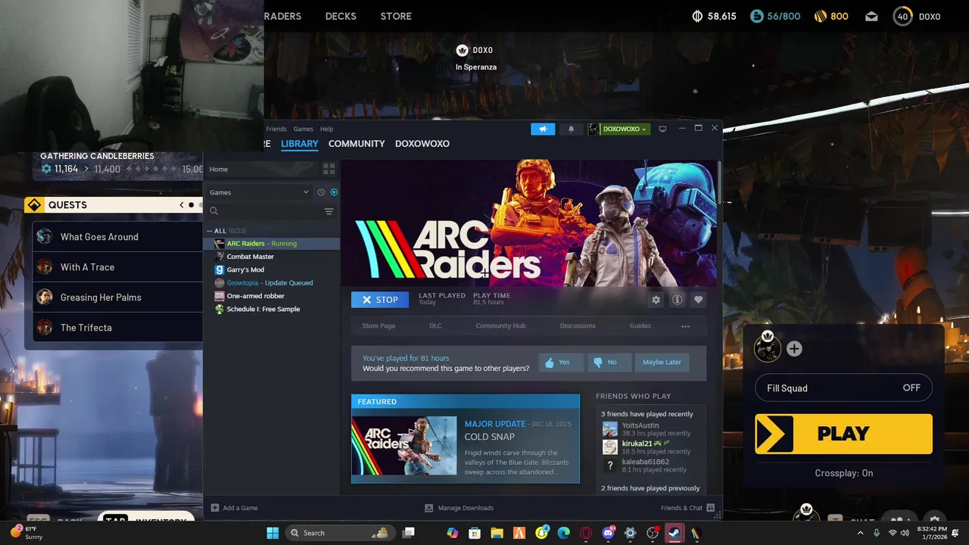Expand the Games library filter dropdown
Viewport: 969px width, 545px height.
click(x=259, y=192)
